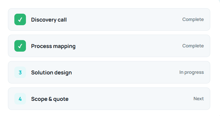Click the Next status label
220x116 pixels.
[x=199, y=99]
